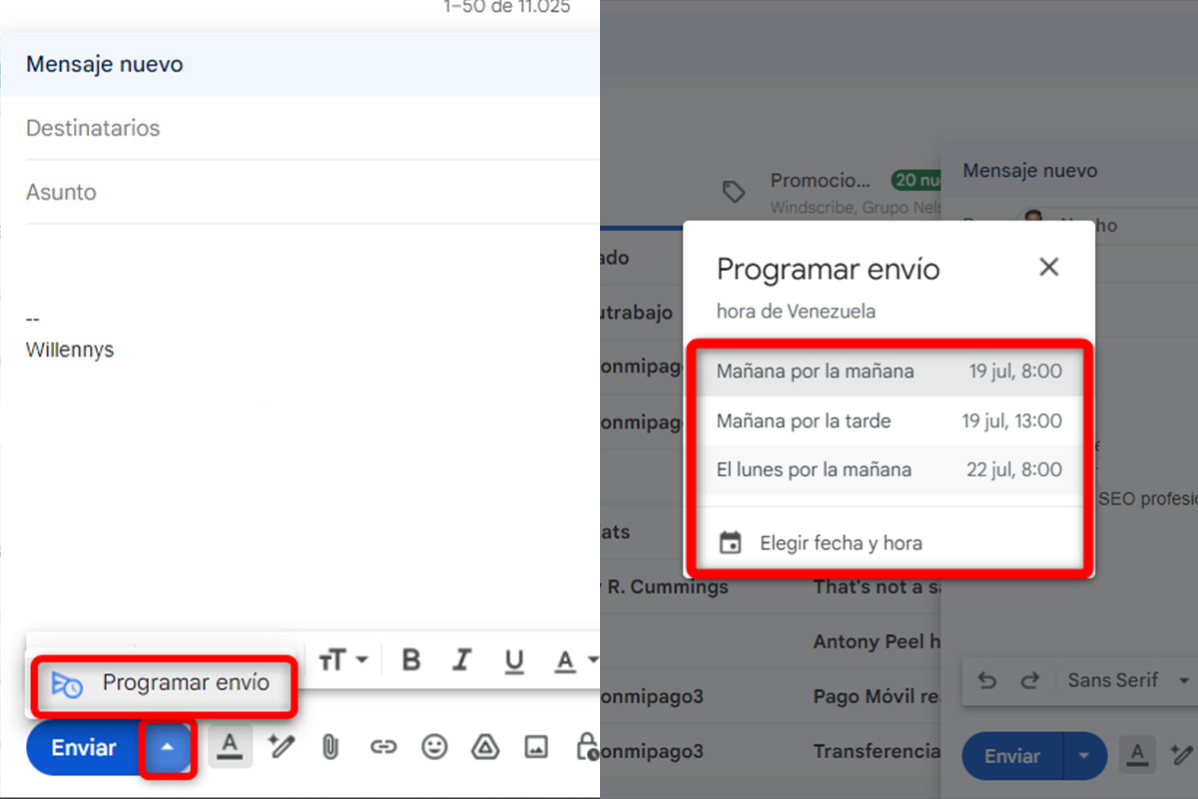
Task: Open the emoji picker smiley icon
Action: (x=434, y=746)
